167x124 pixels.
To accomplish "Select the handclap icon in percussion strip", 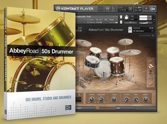I will [x=151, y=66].
